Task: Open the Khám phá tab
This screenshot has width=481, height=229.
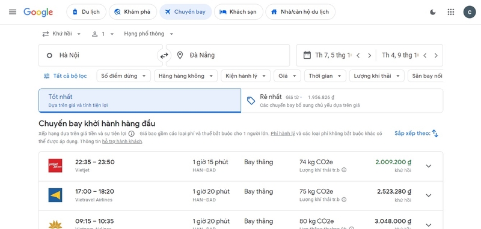Action: (x=133, y=12)
